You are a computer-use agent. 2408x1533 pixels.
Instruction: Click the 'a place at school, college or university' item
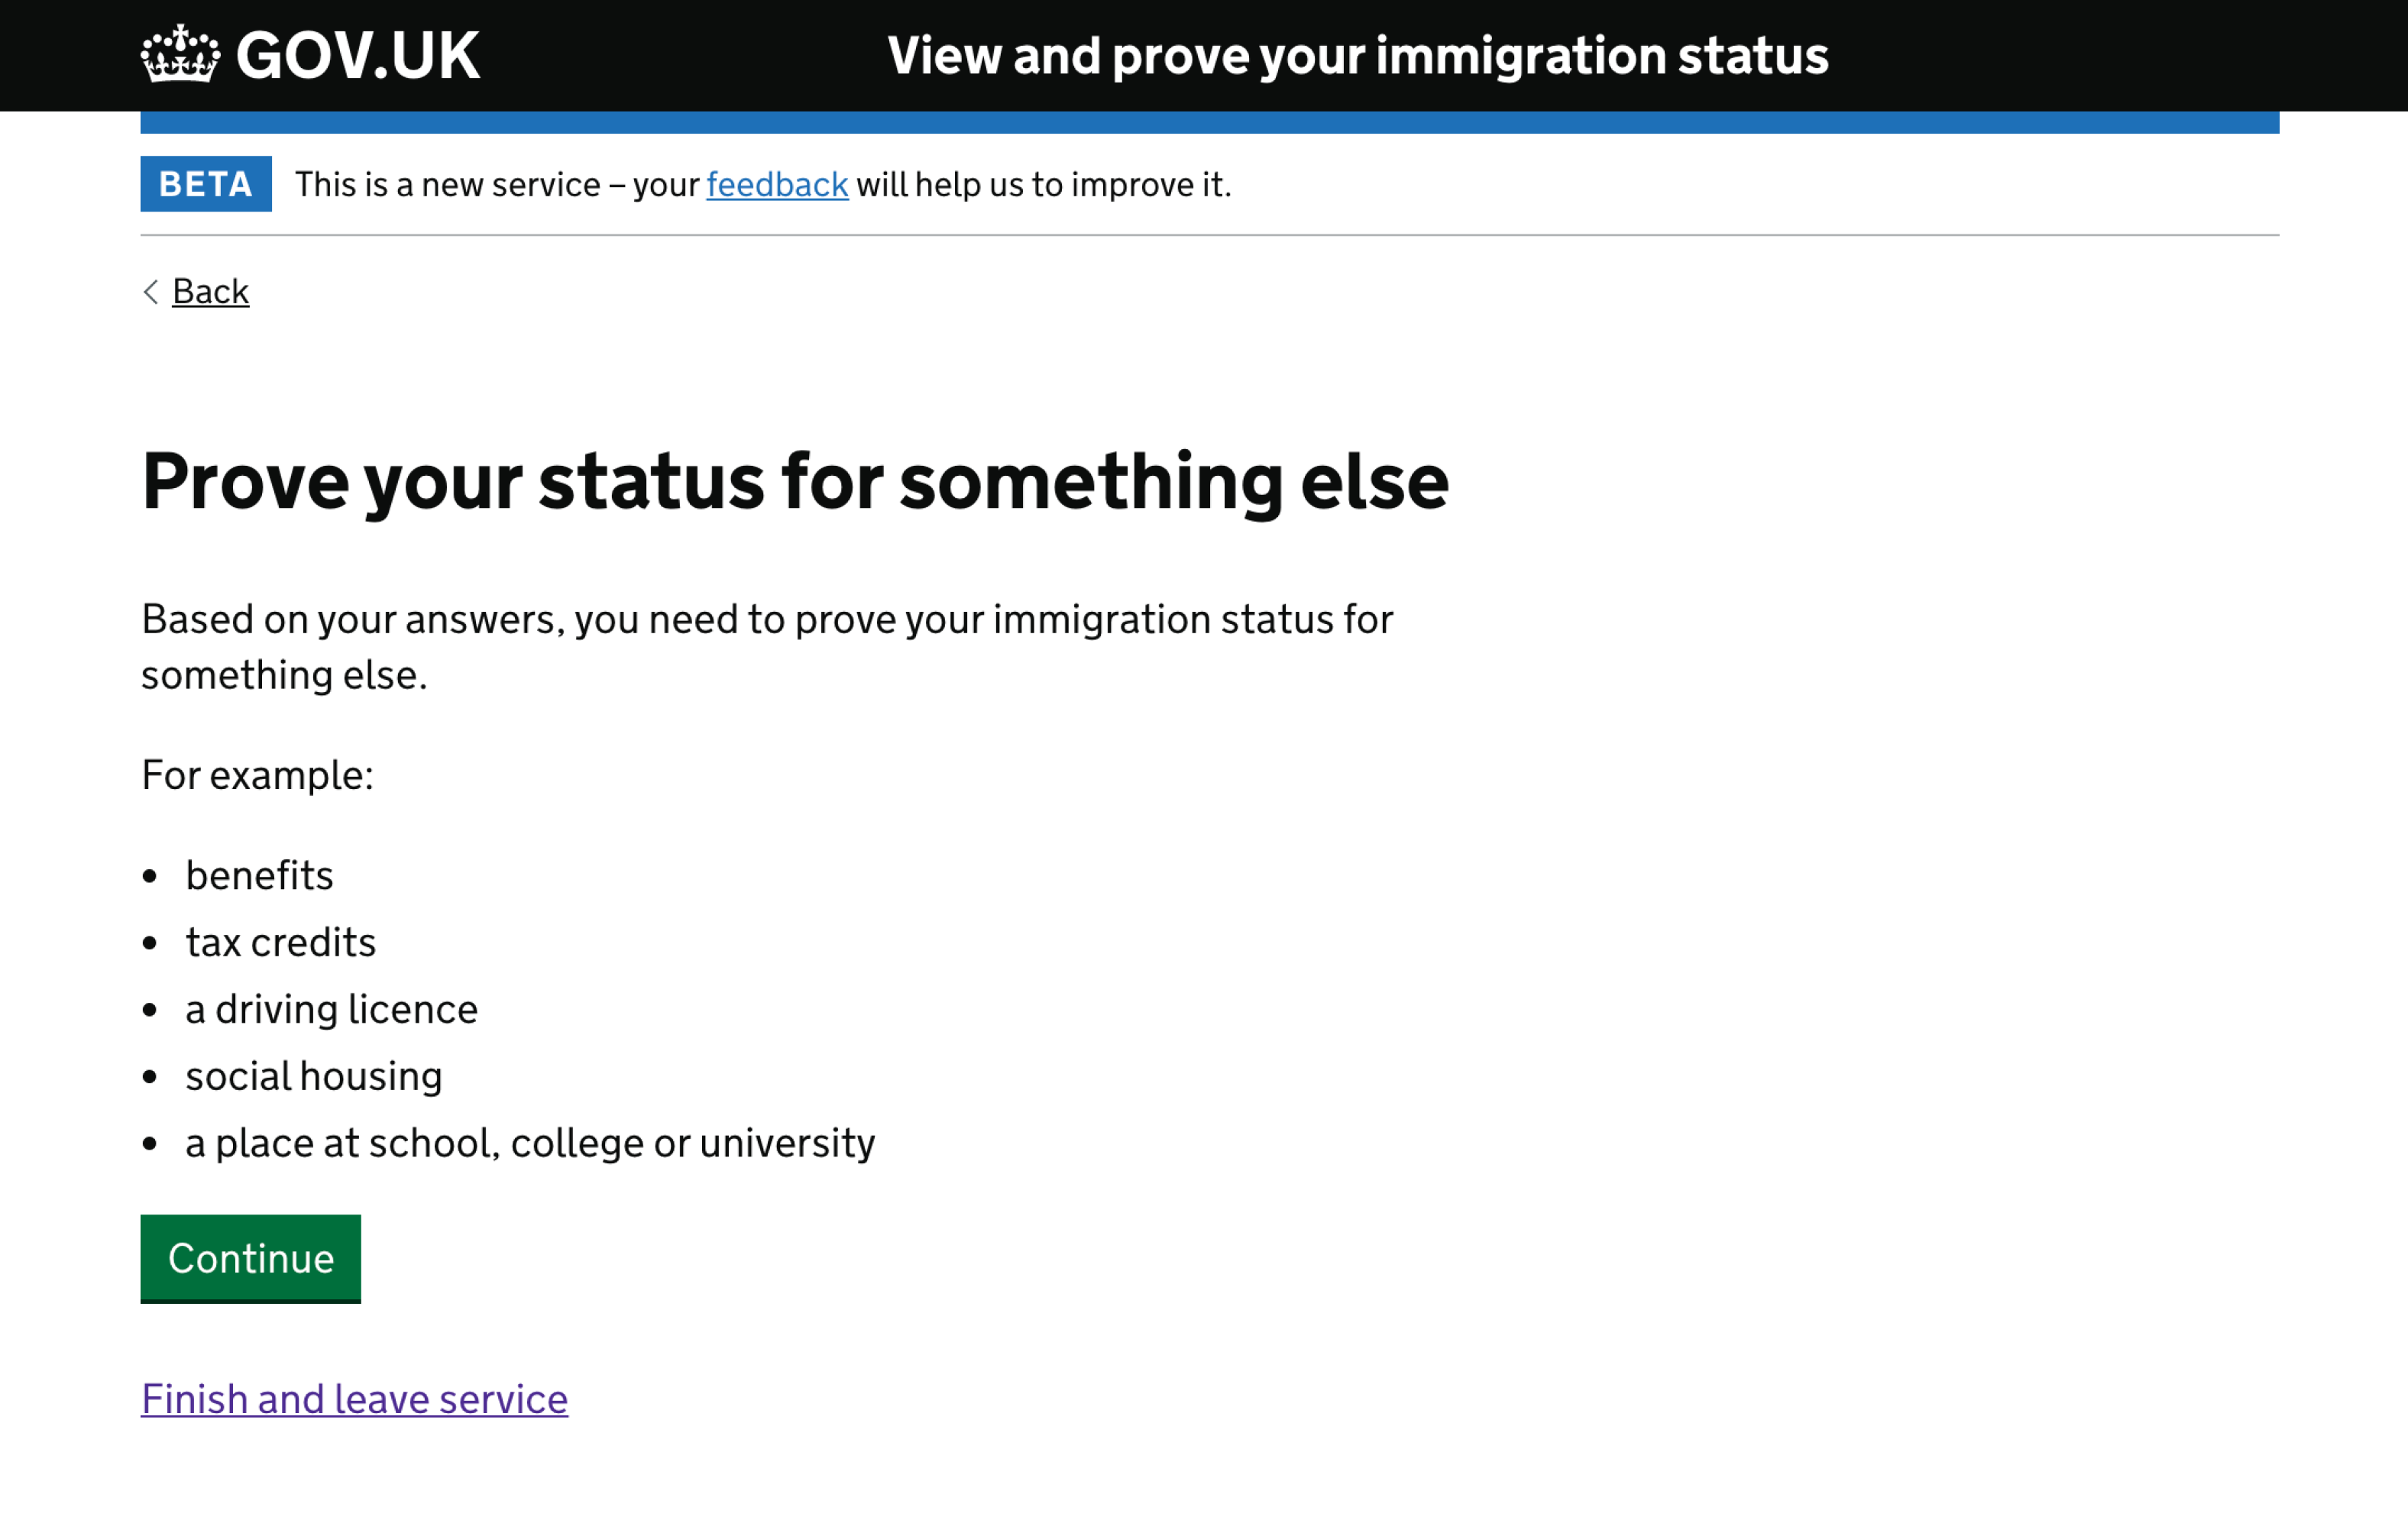point(530,1143)
